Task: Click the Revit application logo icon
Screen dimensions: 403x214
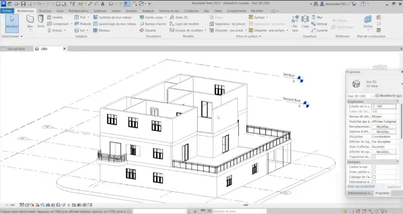Action: tap(3, 4)
